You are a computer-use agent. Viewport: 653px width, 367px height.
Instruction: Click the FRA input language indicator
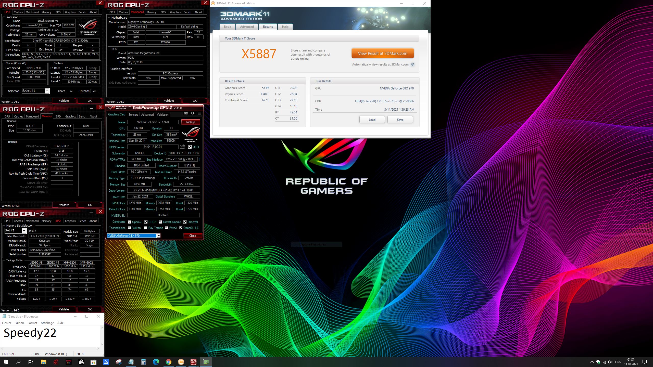(x=618, y=362)
